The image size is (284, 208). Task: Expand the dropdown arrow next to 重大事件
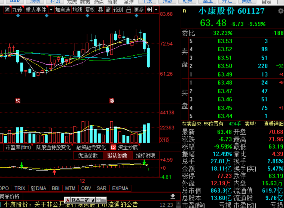[51, 10]
